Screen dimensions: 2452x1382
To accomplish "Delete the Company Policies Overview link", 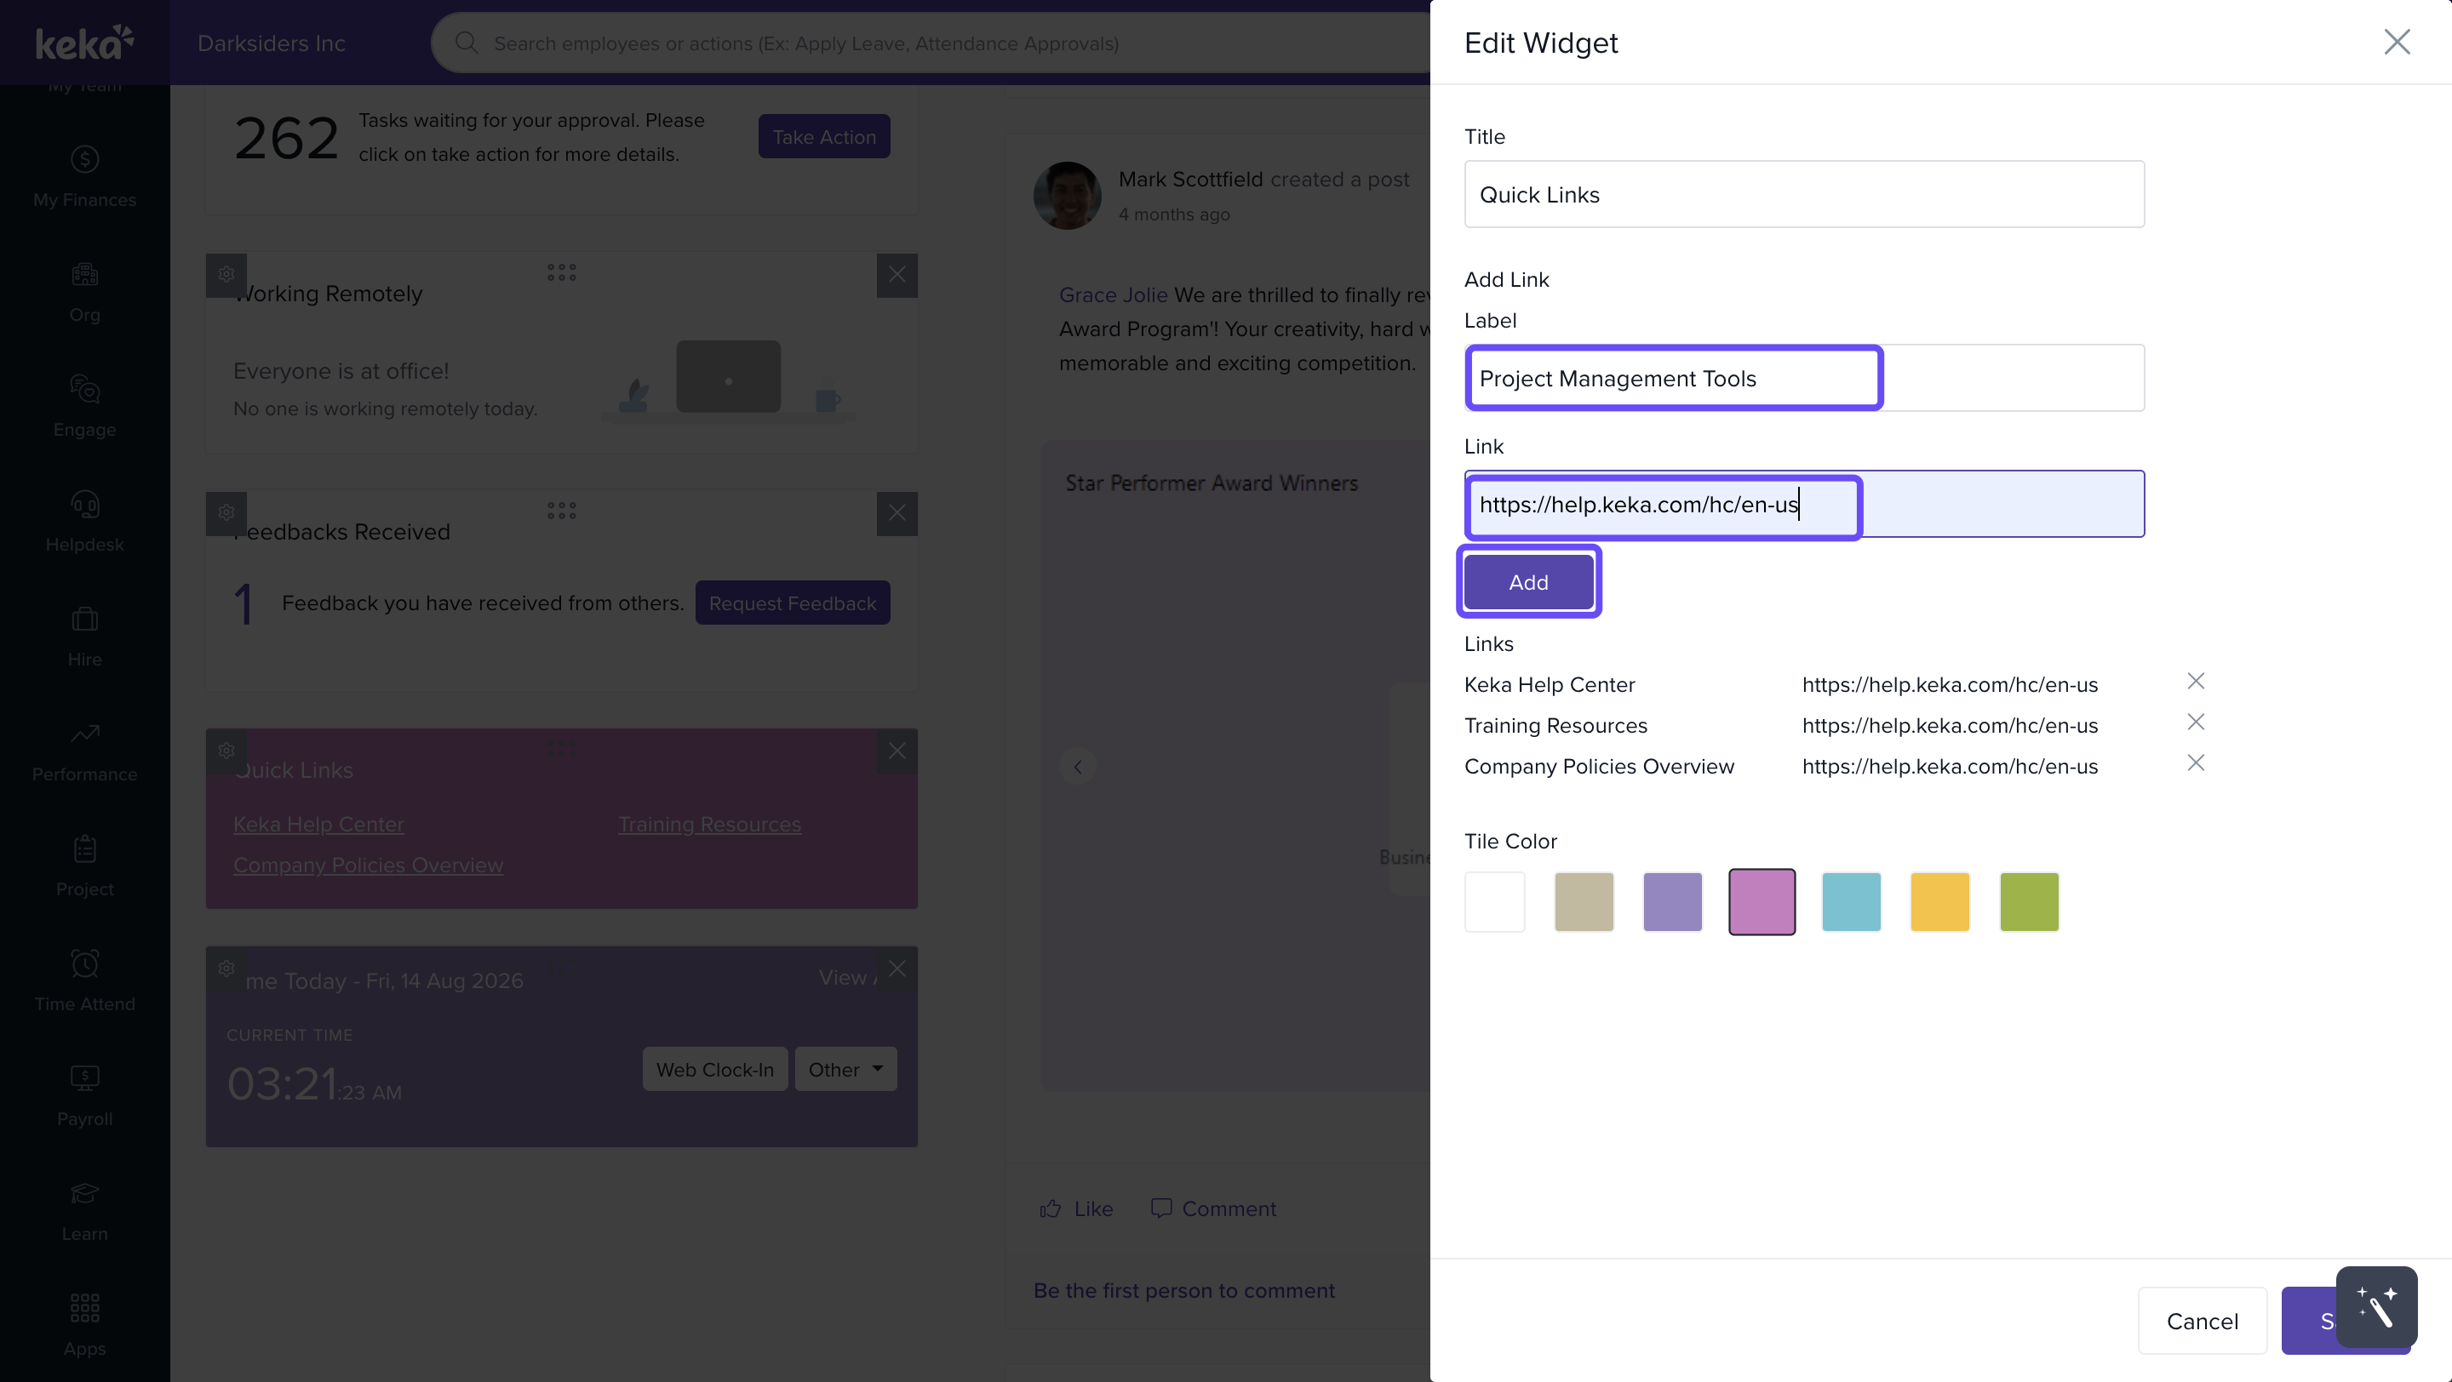I will click(x=2195, y=762).
